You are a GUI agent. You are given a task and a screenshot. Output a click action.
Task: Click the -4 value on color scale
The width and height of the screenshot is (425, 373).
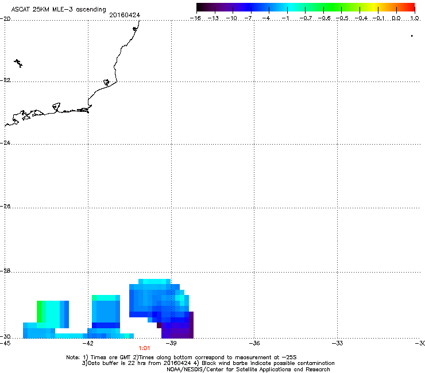(266, 18)
